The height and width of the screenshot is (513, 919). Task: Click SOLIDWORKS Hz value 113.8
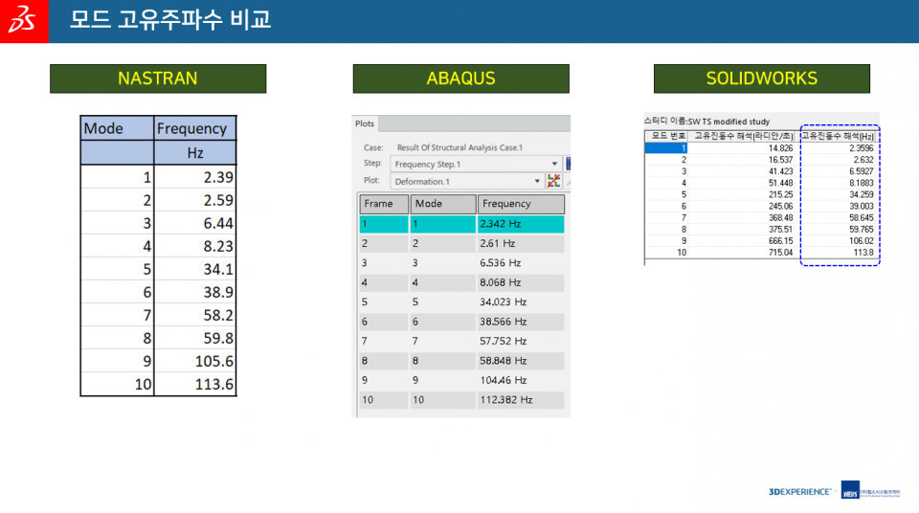coord(863,253)
